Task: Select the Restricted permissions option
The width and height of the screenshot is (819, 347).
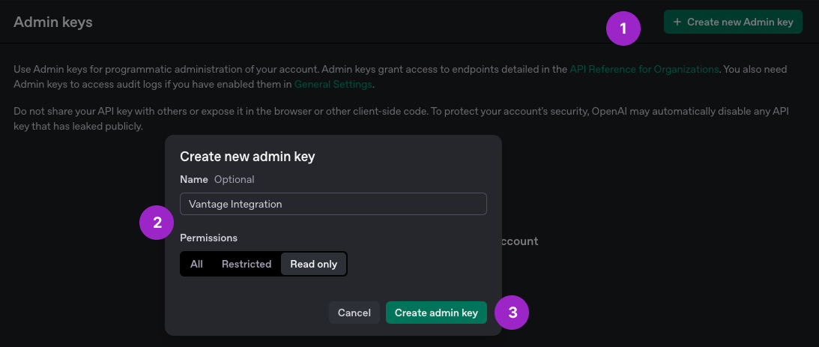Action: pyautogui.click(x=247, y=264)
